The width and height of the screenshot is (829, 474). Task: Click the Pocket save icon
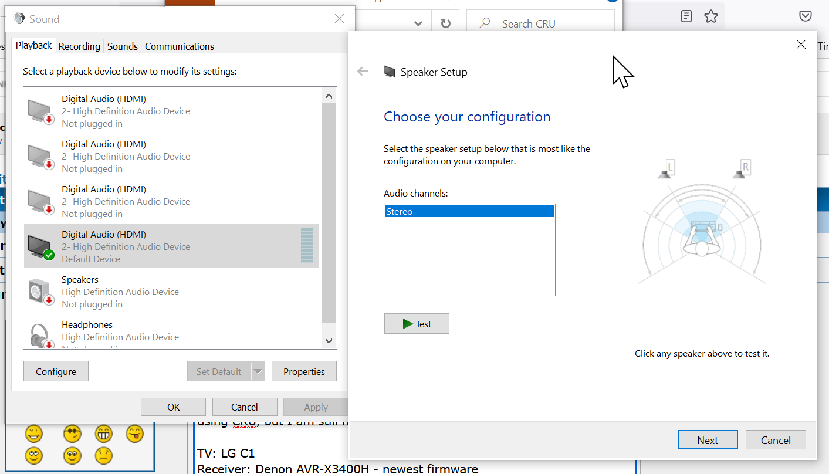pyautogui.click(x=806, y=16)
